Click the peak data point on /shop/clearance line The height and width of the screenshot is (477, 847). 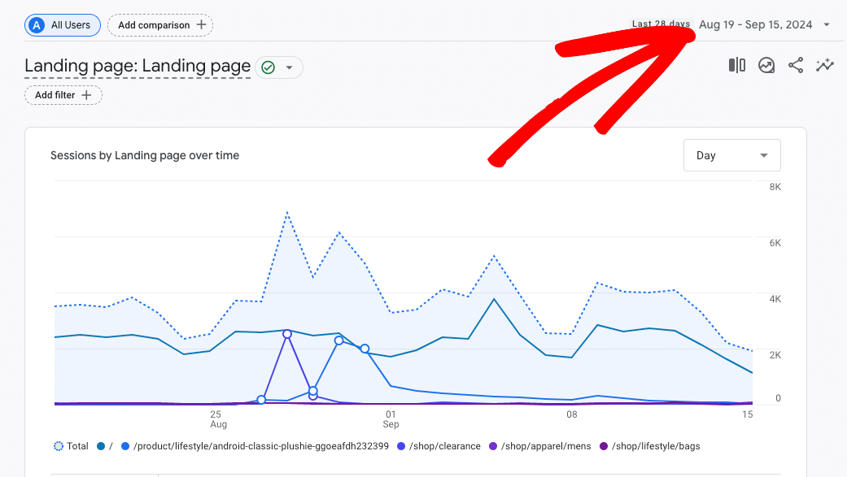pos(287,334)
